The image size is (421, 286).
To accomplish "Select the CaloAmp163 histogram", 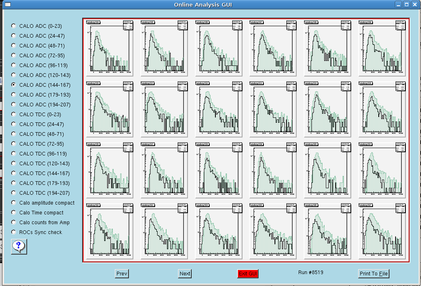I will [x=164, y=231].
